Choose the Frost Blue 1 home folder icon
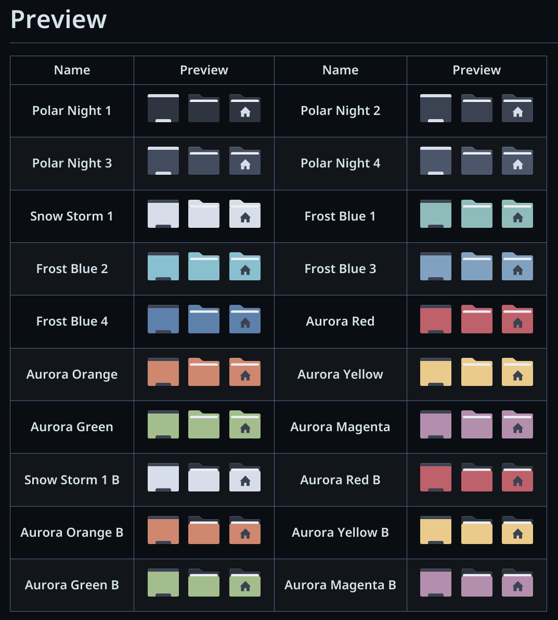This screenshot has height=620, width=558. [x=517, y=214]
